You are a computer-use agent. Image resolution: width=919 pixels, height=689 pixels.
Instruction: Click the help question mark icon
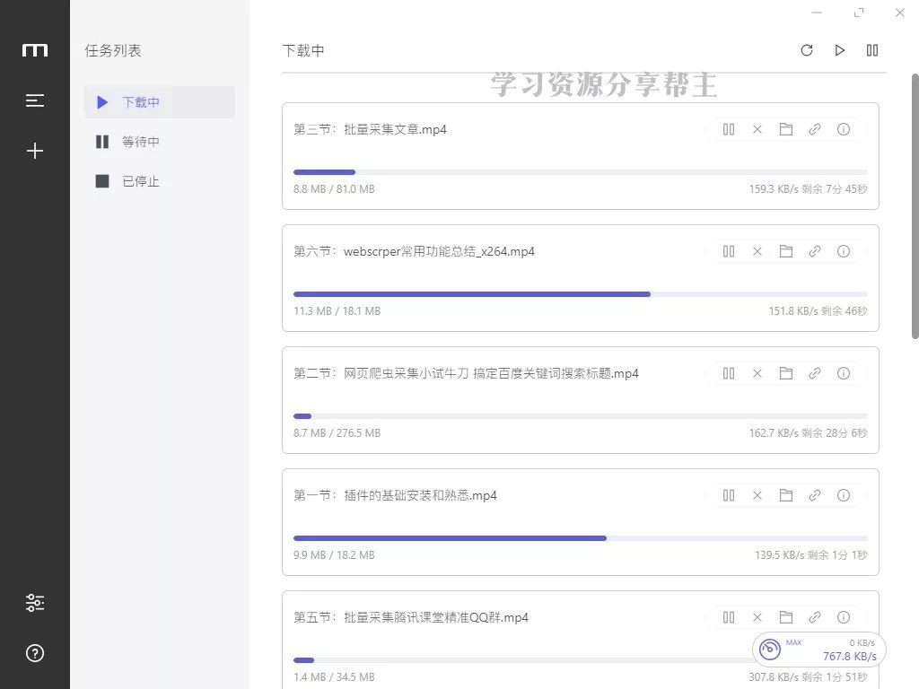(x=34, y=653)
